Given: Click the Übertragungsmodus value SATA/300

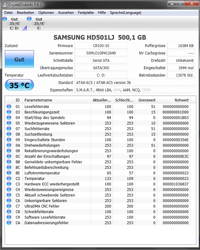Looking at the screenshot, I should point(101,68).
